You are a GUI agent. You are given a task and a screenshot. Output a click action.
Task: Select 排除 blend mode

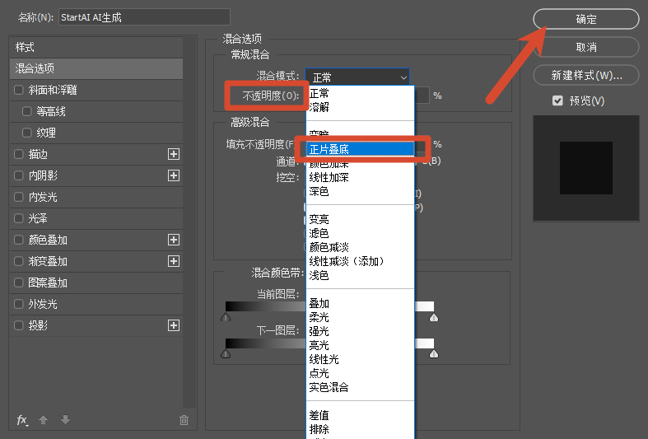pyautogui.click(x=360, y=429)
